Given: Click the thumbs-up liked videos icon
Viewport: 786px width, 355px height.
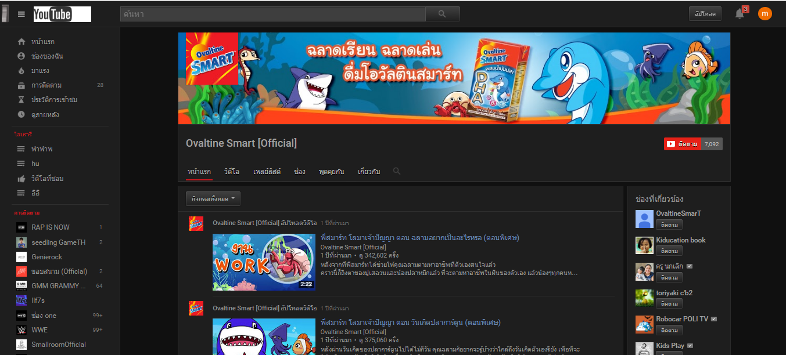Looking at the screenshot, I should [21, 178].
